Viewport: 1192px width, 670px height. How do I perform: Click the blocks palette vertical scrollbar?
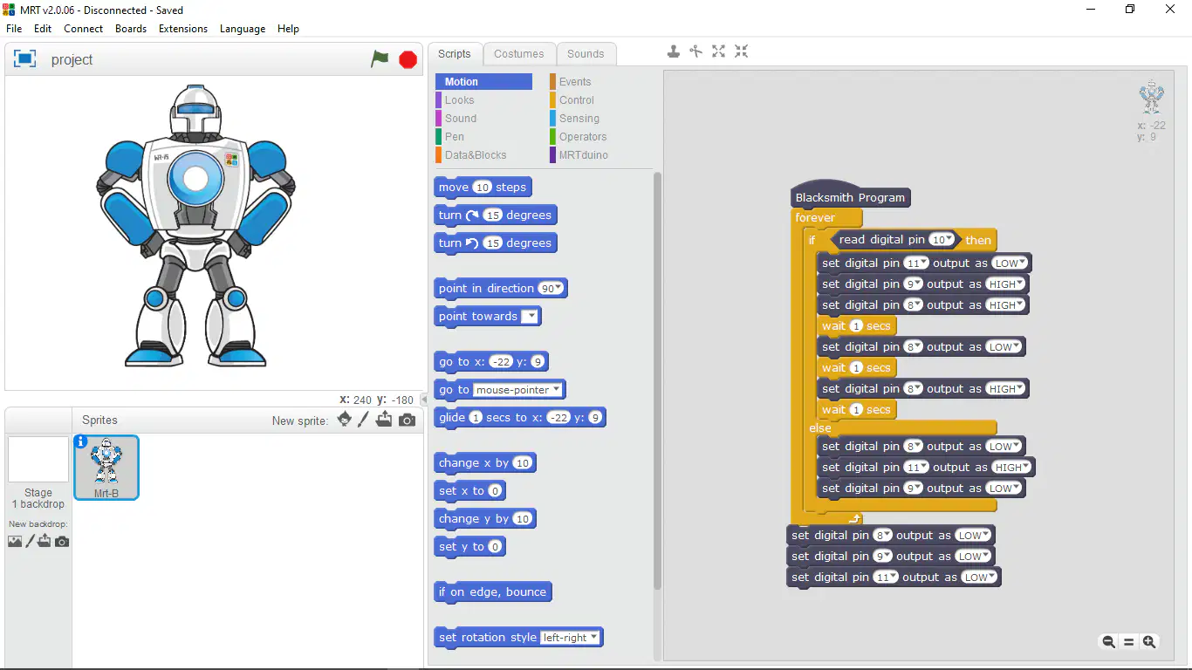pos(657,380)
